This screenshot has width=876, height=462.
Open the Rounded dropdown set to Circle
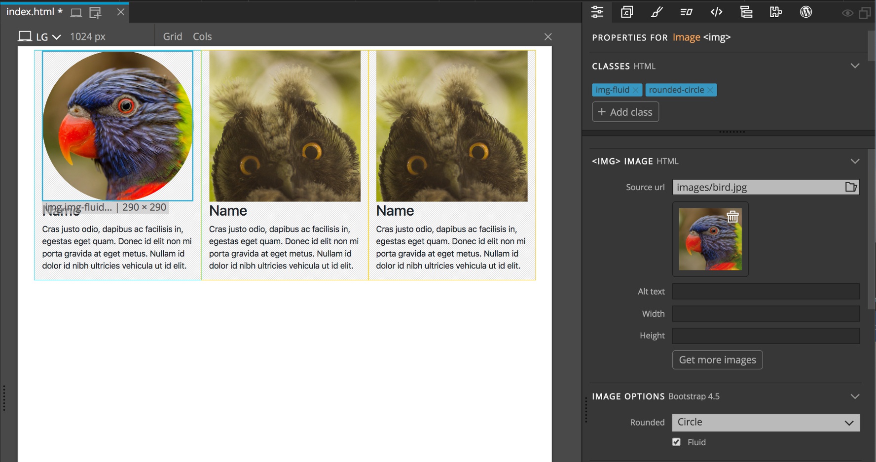pos(766,423)
